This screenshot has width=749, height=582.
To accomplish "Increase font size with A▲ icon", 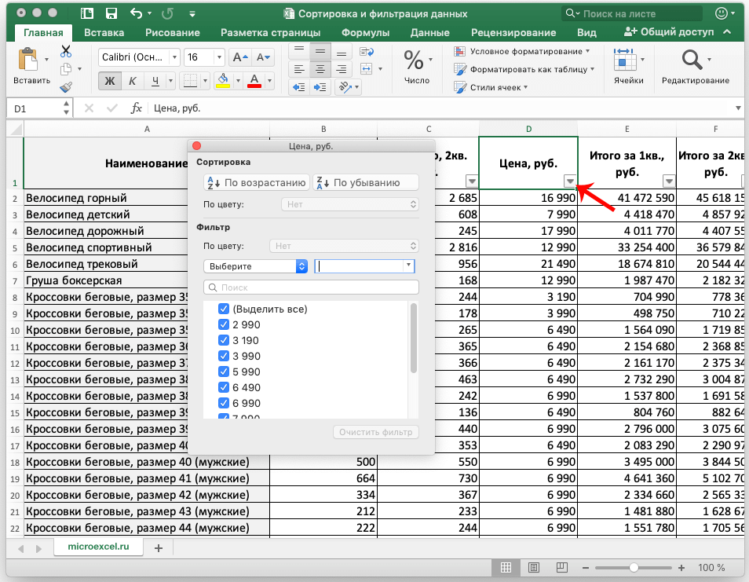I will pyautogui.click(x=239, y=57).
